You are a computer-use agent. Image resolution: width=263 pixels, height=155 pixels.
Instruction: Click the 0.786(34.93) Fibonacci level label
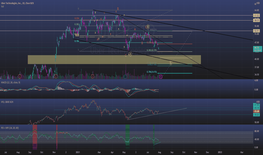click(x=152, y=72)
